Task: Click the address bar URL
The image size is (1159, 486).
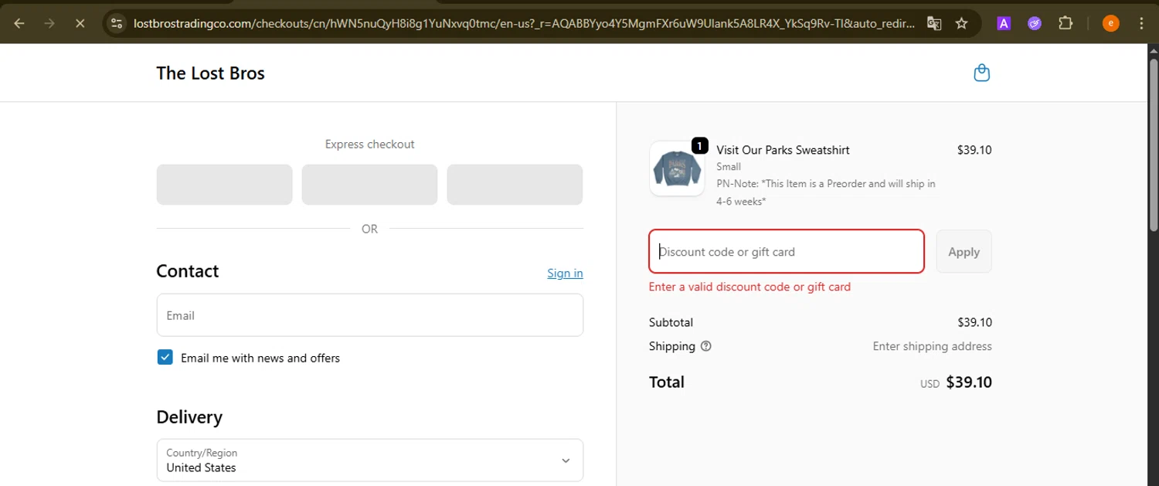Action: (x=524, y=23)
